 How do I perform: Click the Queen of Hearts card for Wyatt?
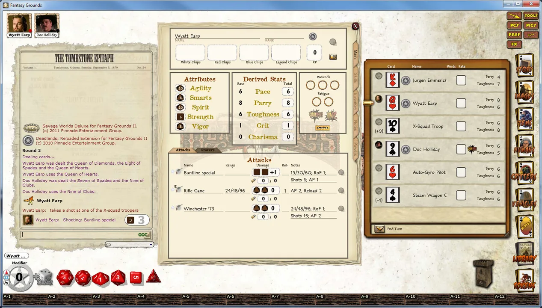[392, 103]
